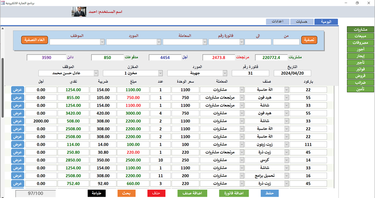Click the 97/100 record counter box

[x=36, y=193]
